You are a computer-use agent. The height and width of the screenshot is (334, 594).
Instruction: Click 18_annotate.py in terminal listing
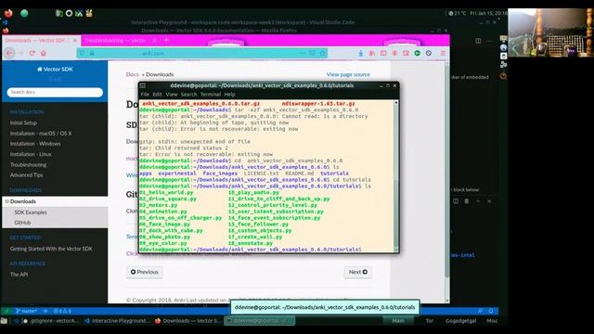(251, 243)
